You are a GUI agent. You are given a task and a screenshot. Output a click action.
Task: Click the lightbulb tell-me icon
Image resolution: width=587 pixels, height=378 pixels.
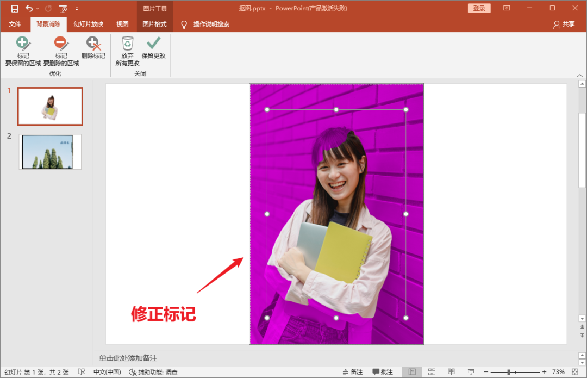pyautogui.click(x=184, y=24)
